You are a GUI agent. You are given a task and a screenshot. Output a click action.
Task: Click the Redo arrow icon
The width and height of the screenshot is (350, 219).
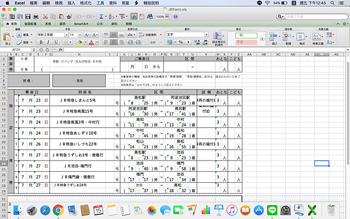click(89, 16)
